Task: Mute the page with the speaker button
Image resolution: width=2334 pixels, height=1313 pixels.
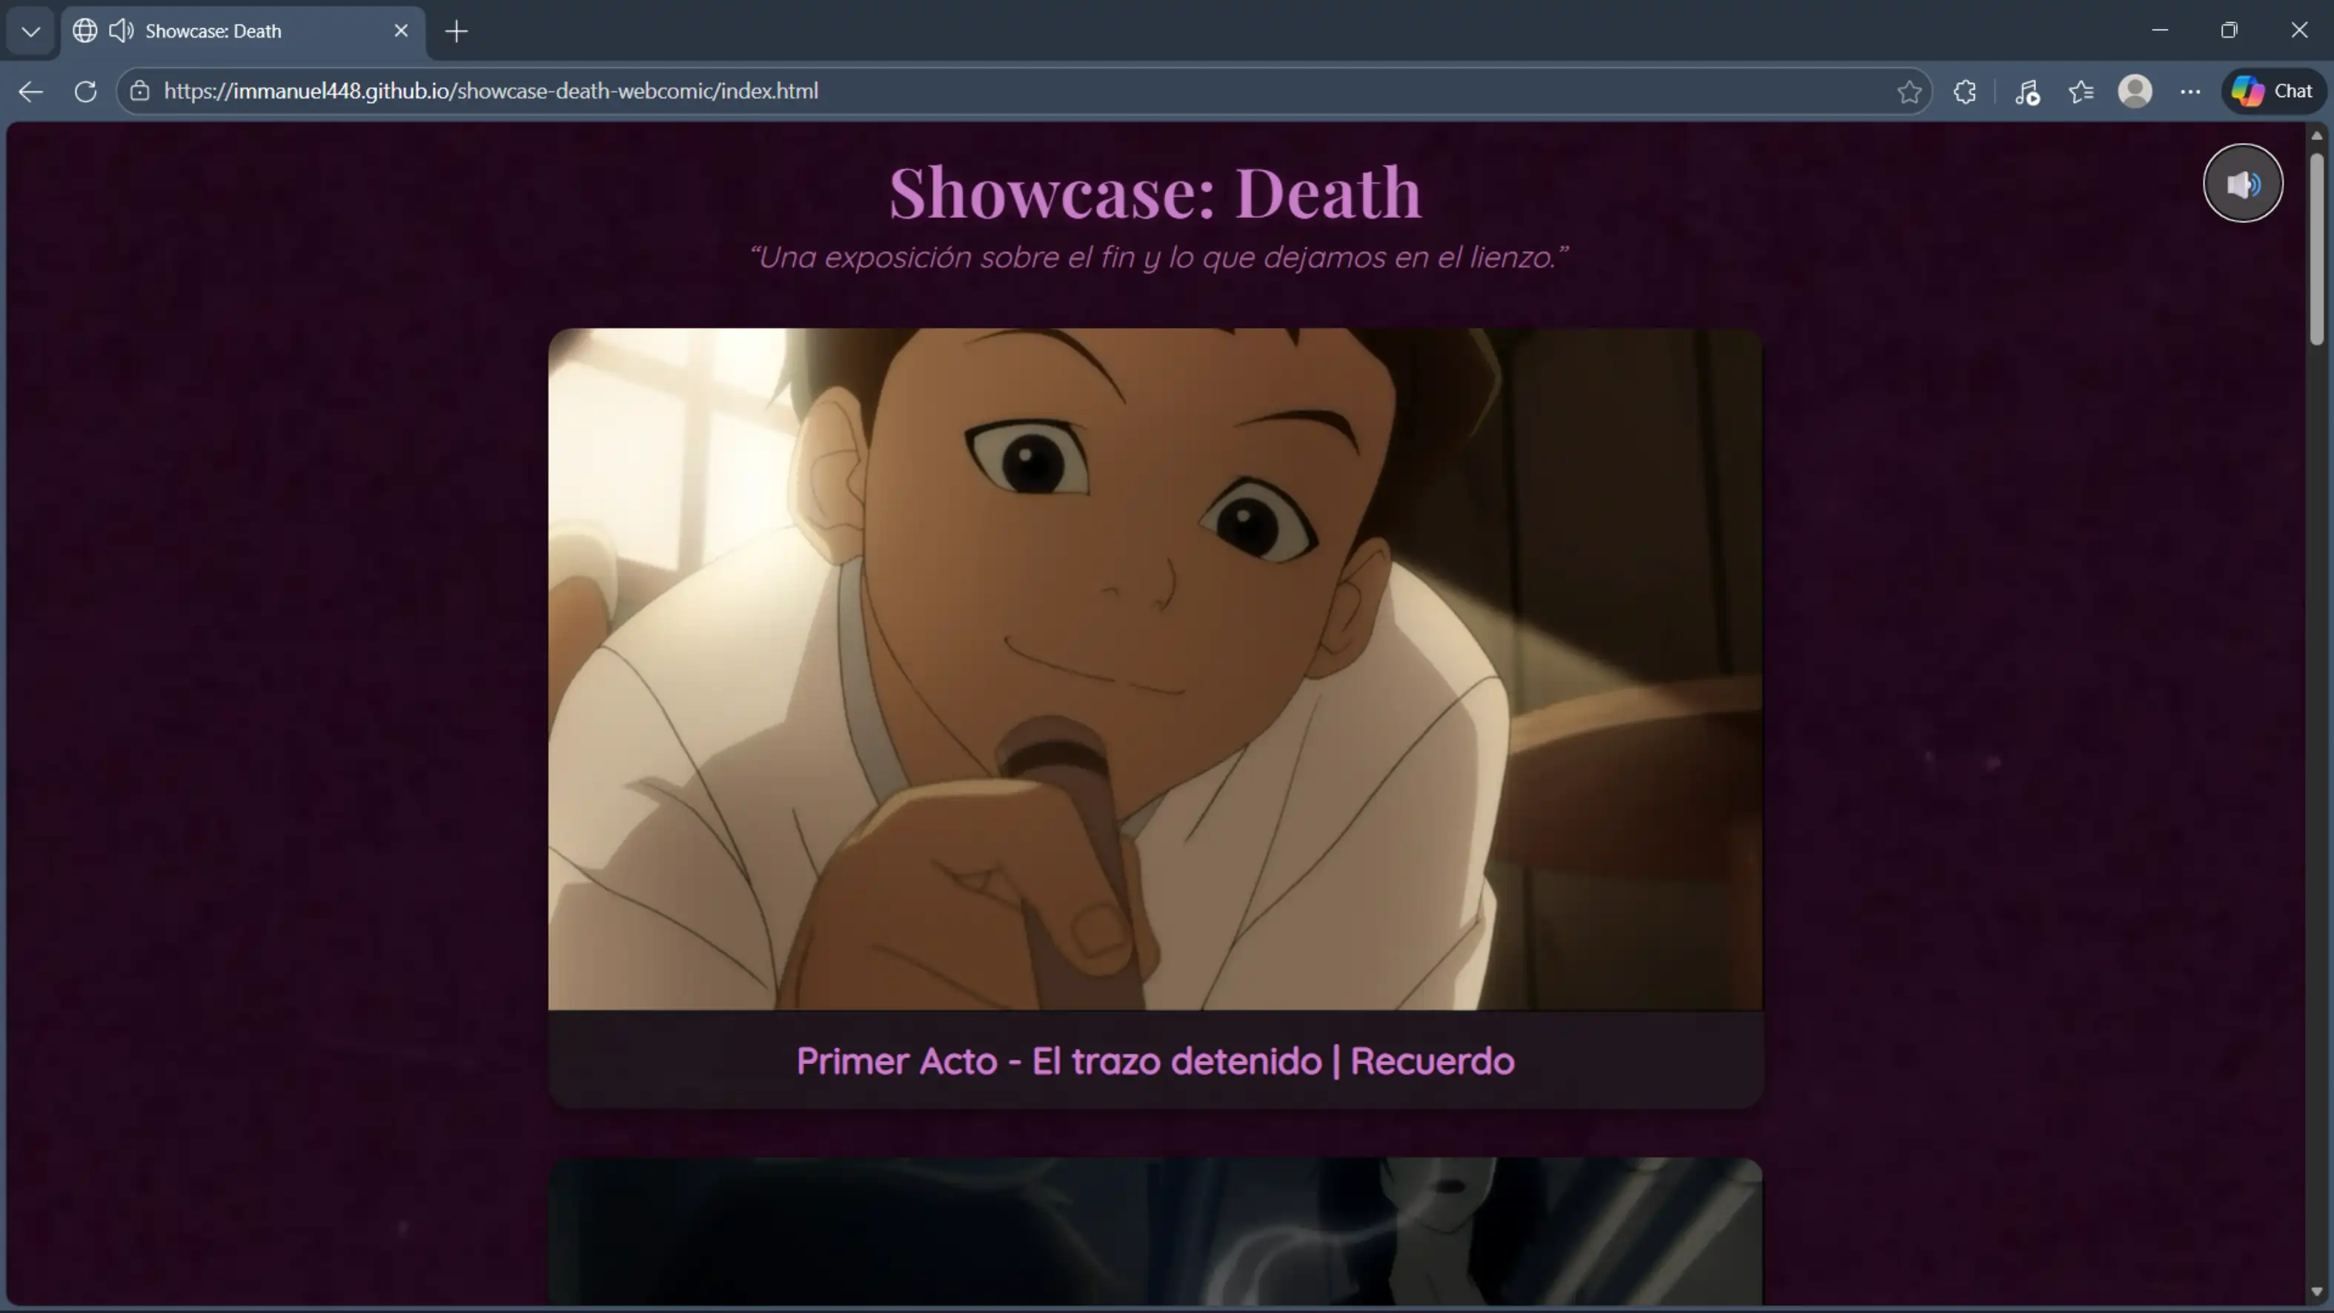Action: pos(2243,183)
